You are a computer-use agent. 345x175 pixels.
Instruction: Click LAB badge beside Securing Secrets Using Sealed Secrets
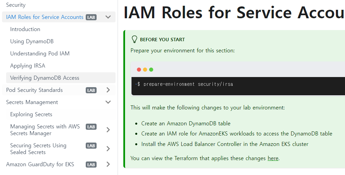(91, 146)
